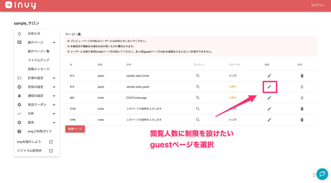The height and width of the screenshot is (183, 331).
Task: Expand the 設定 section chevron
Action: (x=54, y=122)
